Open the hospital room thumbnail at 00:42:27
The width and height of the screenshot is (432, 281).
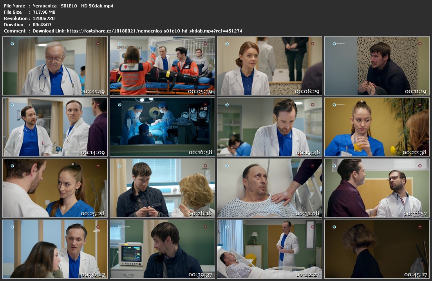pyautogui.click(x=269, y=249)
